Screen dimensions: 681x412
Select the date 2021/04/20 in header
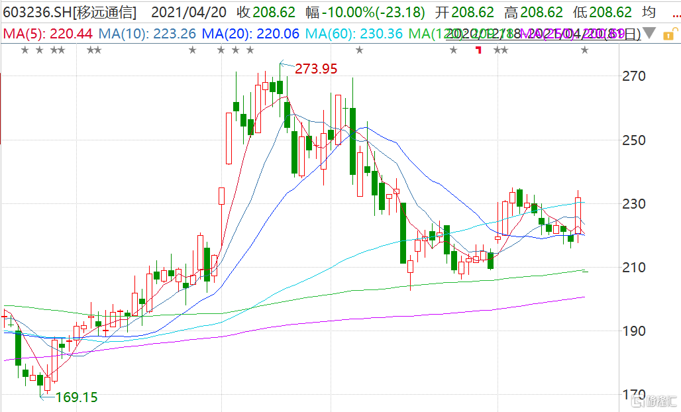point(189,12)
